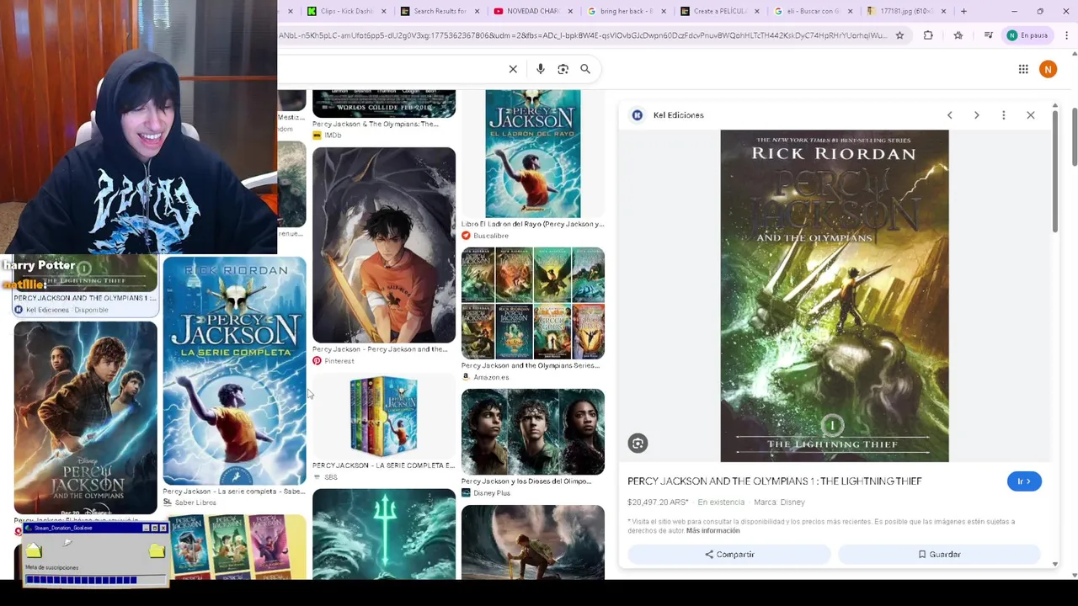Viewport: 1078px width, 606px height.
Task: Show next image in the preview panel
Action: [976, 115]
